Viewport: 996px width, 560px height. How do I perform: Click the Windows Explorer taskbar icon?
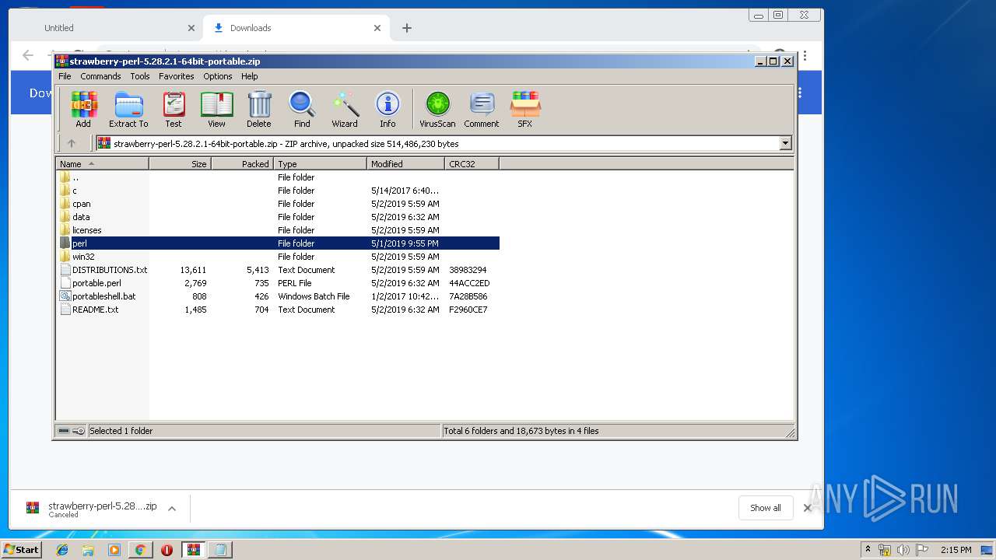point(88,550)
